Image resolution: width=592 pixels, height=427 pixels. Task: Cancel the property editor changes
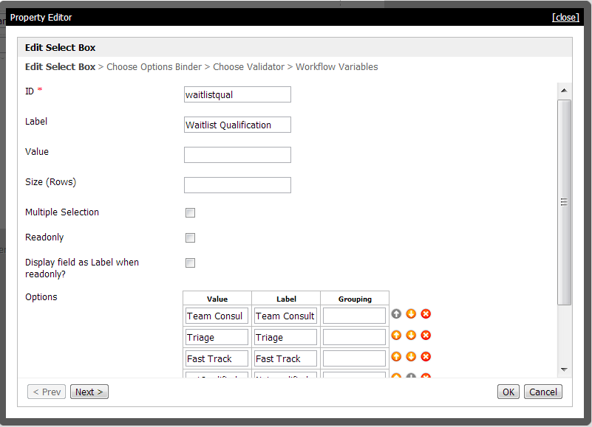pos(543,392)
